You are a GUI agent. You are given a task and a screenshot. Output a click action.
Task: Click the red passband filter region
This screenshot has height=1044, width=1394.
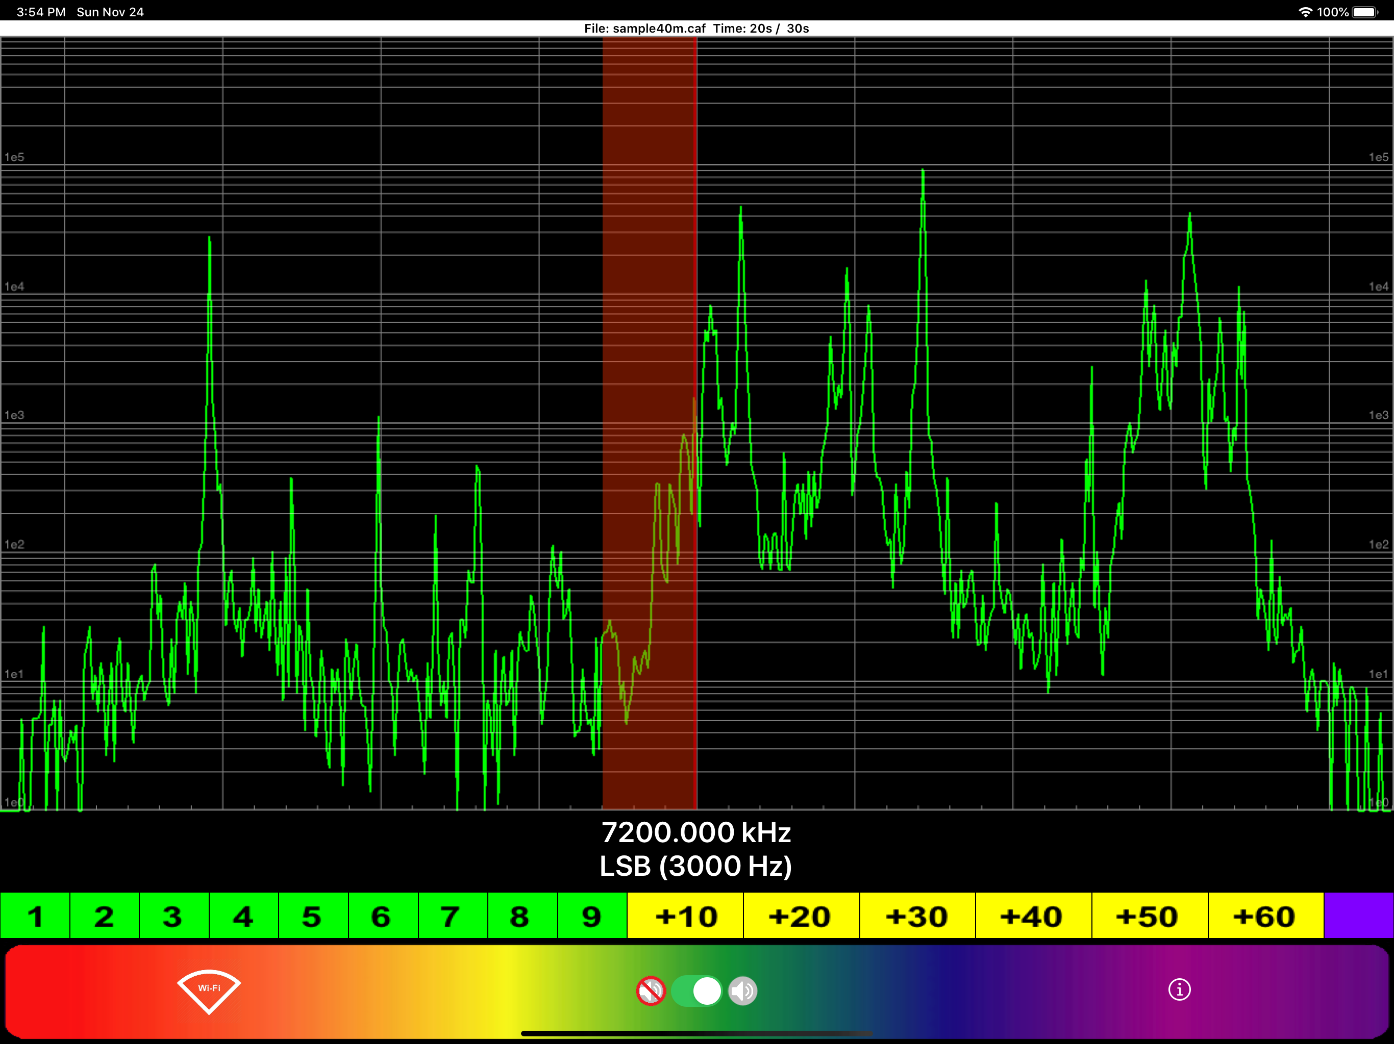tap(649, 422)
